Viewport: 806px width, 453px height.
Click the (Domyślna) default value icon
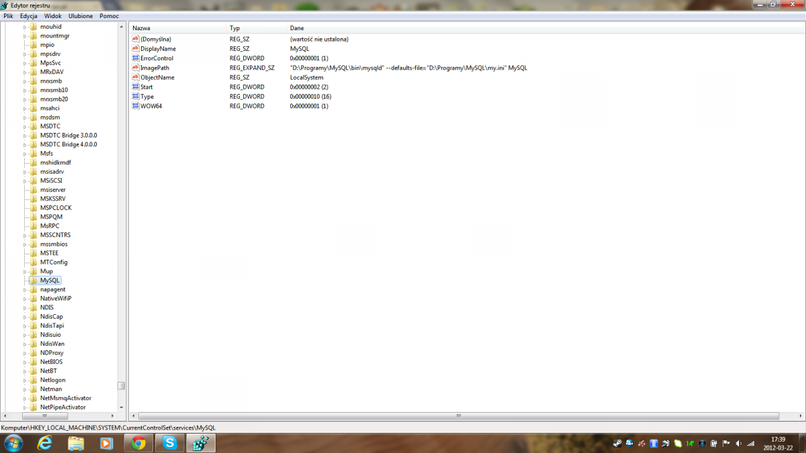(x=135, y=40)
